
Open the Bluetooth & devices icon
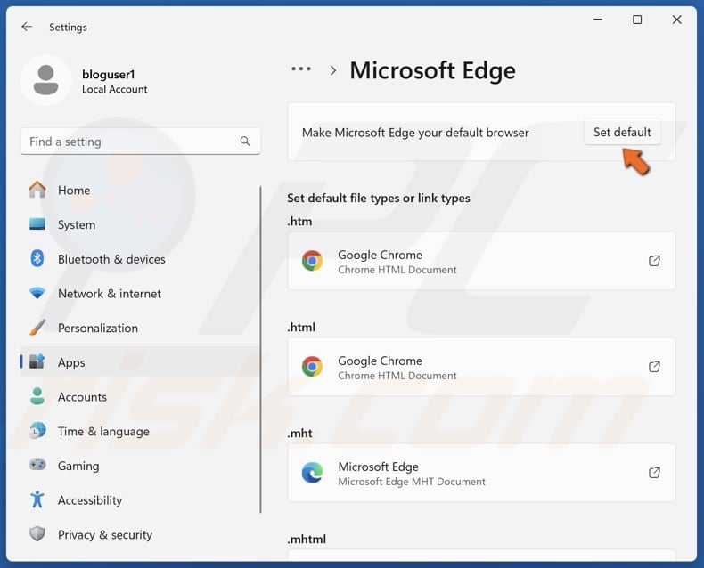click(x=37, y=259)
